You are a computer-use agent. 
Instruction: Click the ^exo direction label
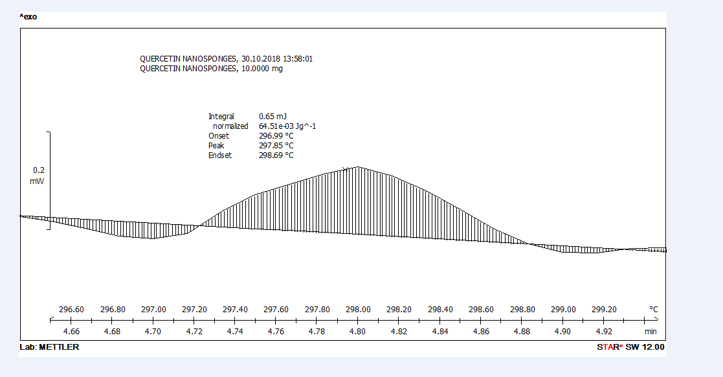click(x=28, y=17)
